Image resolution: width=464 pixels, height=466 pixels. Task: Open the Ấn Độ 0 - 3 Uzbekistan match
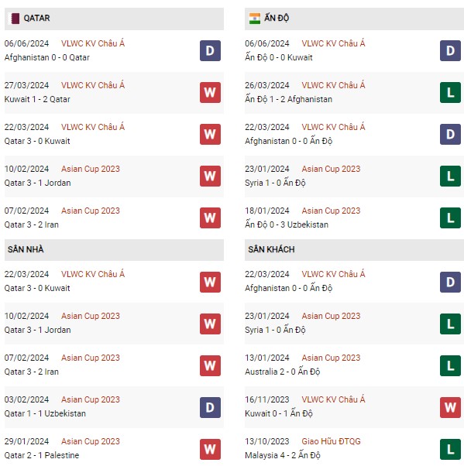pos(287,224)
